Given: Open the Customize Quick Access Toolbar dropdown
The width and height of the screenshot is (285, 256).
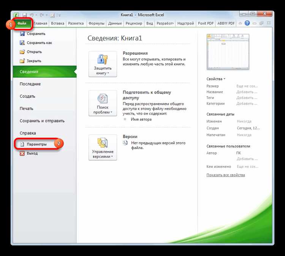Looking at the screenshot, I should coord(59,16).
